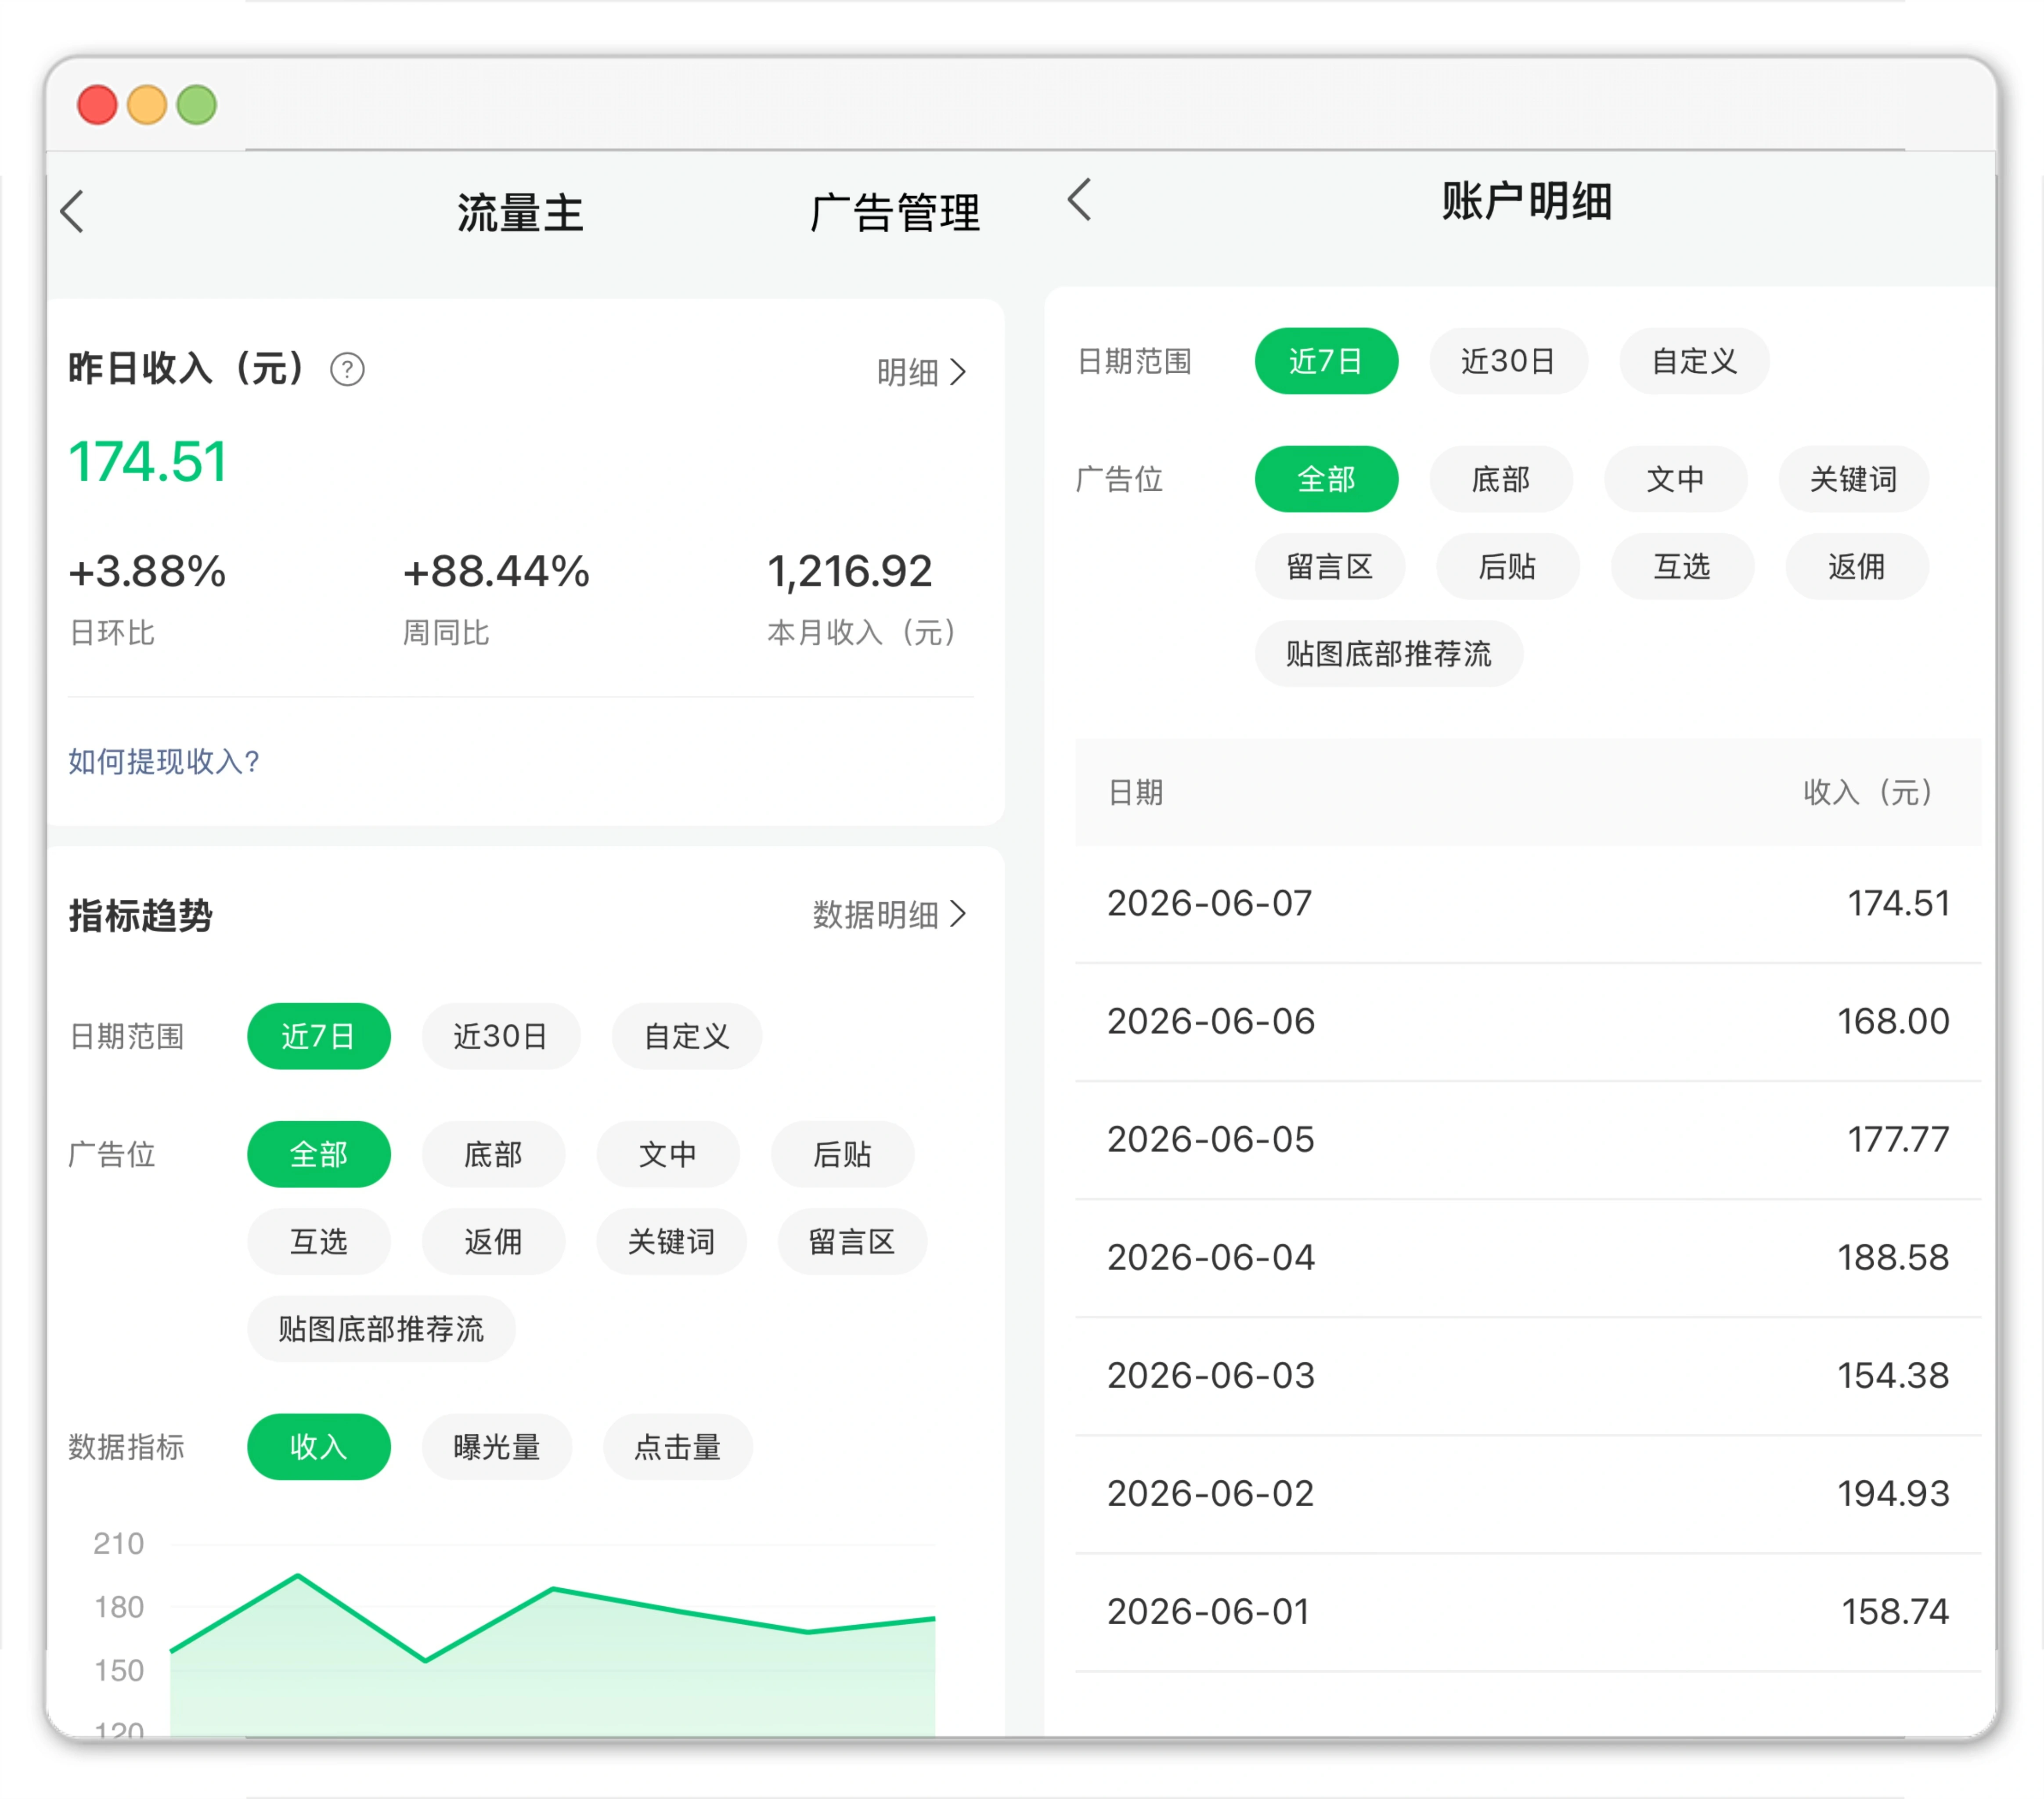
Task: Click the yellow minimize window button
Action: (147, 105)
